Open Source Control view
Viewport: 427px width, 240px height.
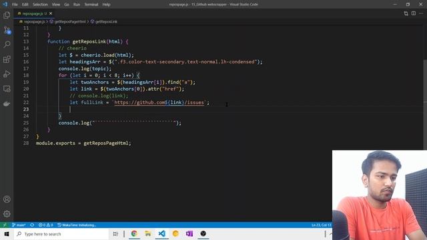pos(7,30)
